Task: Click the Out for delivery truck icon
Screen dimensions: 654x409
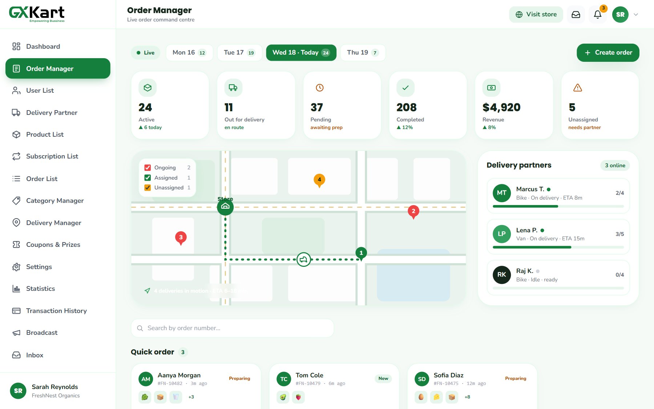Action: (233, 88)
